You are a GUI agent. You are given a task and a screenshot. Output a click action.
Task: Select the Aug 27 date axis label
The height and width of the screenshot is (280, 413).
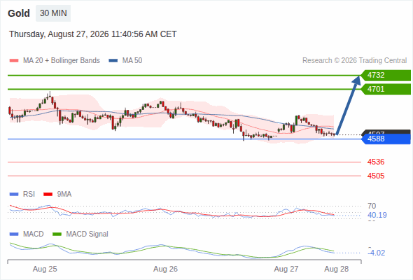point(286,269)
